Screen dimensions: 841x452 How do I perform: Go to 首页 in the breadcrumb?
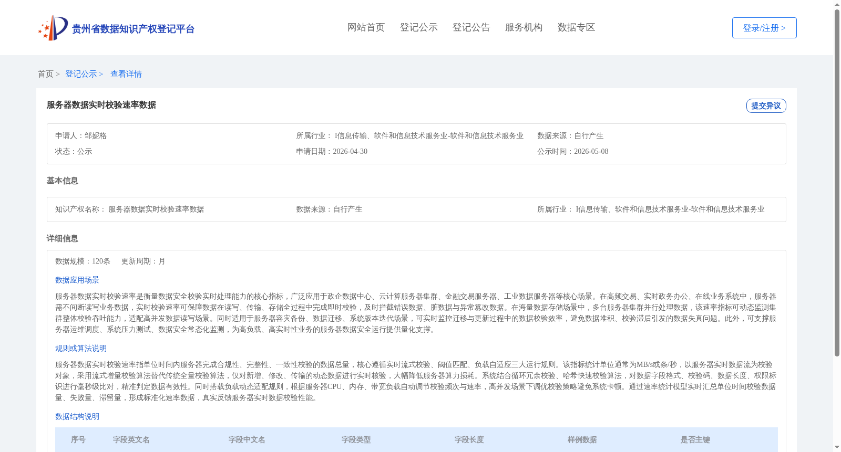point(46,74)
